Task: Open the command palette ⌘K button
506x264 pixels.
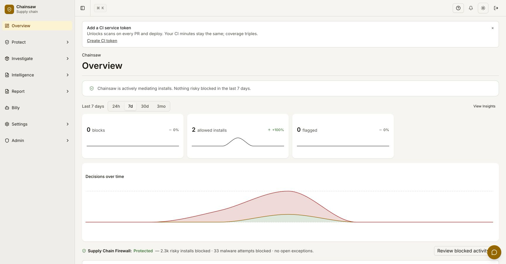Action: pos(100,8)
